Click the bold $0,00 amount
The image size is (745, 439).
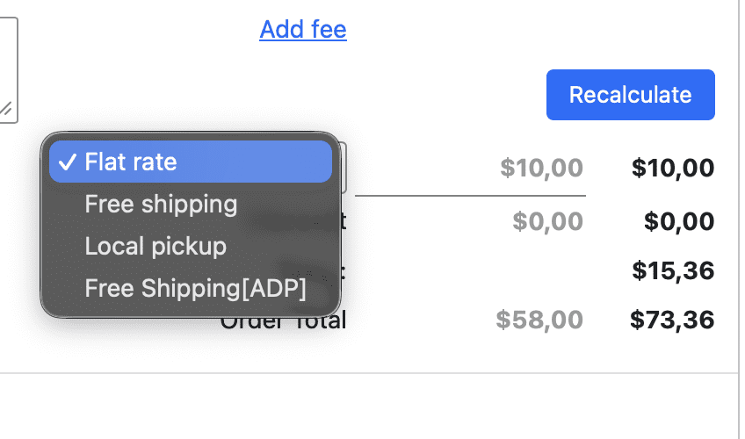[x=678, y=221]
